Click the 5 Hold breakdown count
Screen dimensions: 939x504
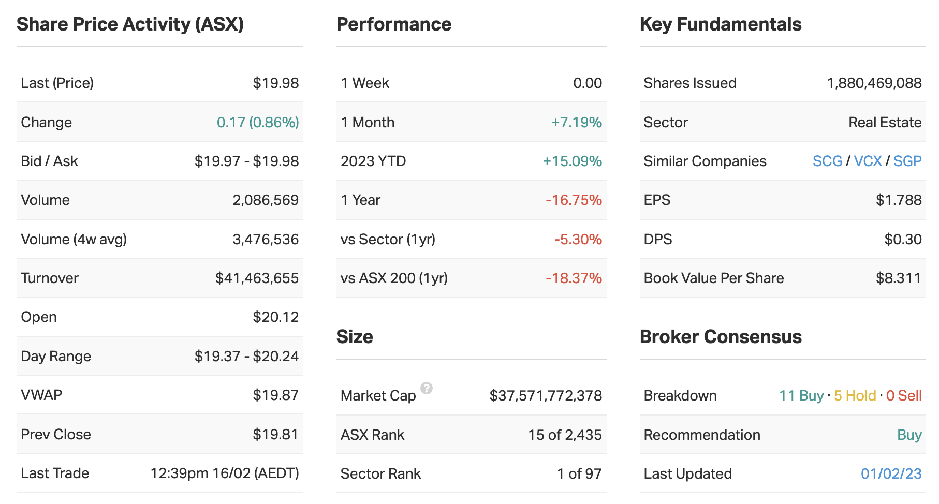(855, 396)
